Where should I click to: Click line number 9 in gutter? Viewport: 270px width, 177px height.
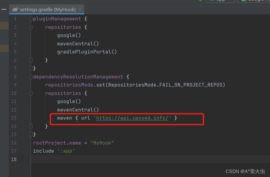click(15, 85)
